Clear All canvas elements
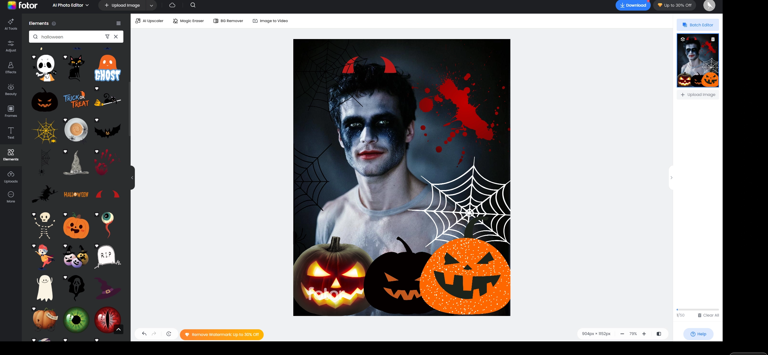Screen dimensions: 768x355 708,315
